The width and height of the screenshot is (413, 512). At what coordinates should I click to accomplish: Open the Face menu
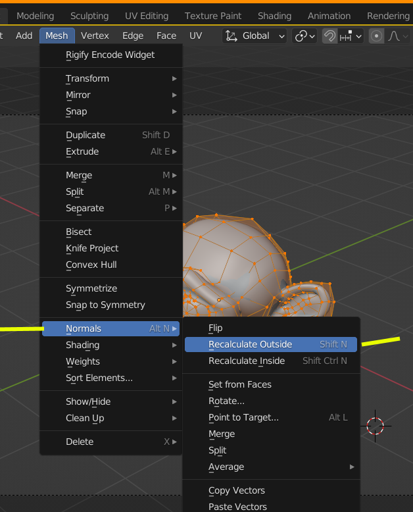[166, 36]
